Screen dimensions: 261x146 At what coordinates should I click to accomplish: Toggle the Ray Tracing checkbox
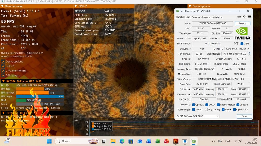coord(206,110)
